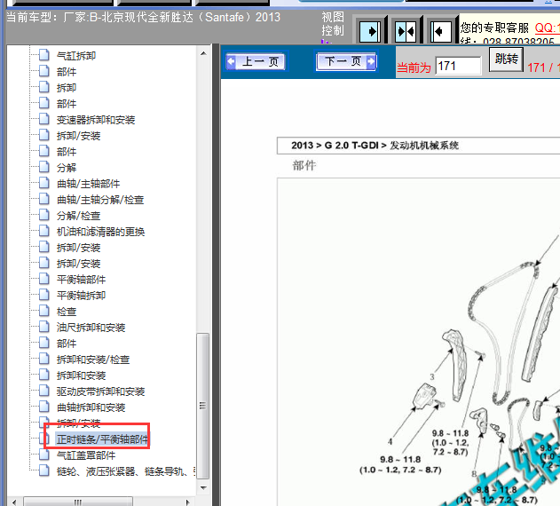Click document icon beside 机油和滤清器的更换
This screenshot has height=506, width=560.
(43, 231)
